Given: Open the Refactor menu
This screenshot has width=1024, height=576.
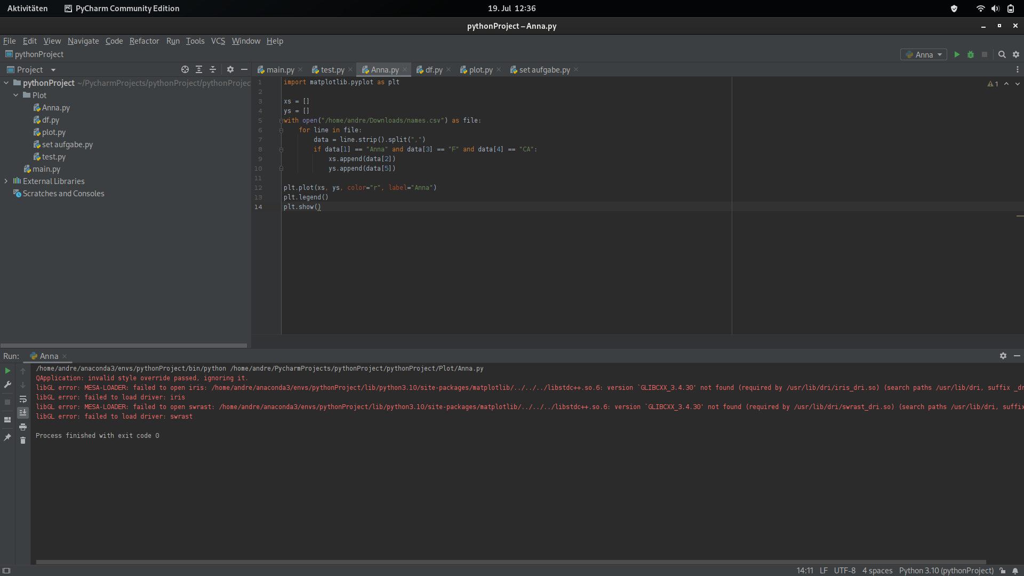Looking at the screenshot, I should 144,41.
